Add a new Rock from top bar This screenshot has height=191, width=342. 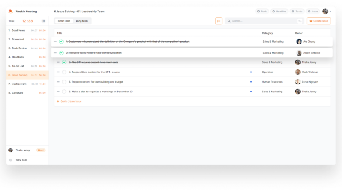262,11
